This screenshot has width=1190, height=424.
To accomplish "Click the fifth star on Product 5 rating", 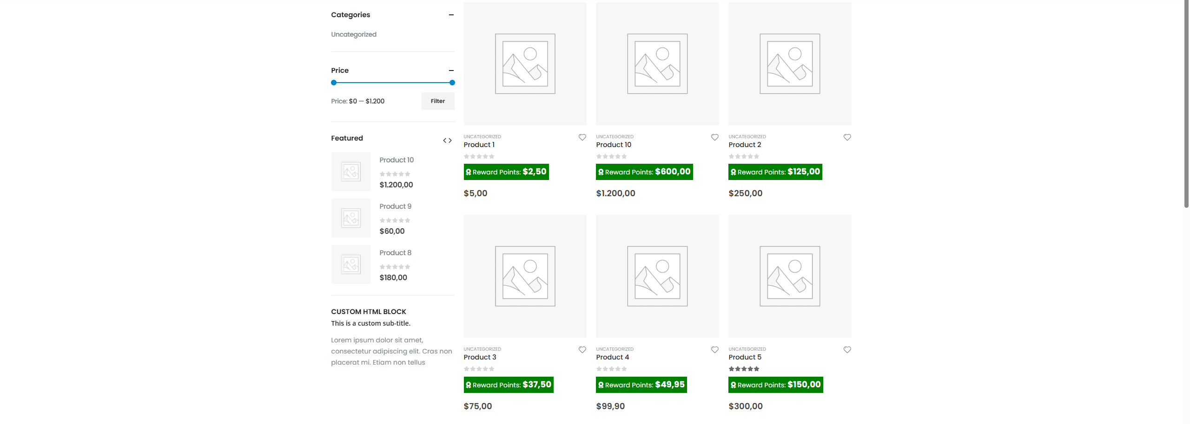I will 757,368.
